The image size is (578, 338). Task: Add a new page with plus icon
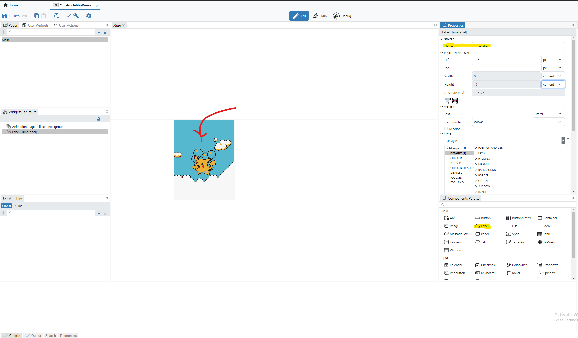point(99,32)
